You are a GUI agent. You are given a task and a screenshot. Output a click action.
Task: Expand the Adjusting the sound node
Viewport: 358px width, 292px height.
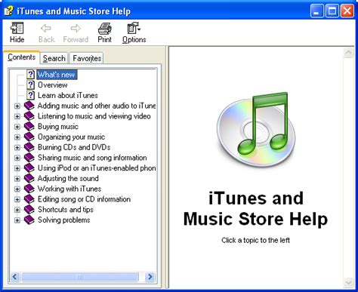coord(17,179)
